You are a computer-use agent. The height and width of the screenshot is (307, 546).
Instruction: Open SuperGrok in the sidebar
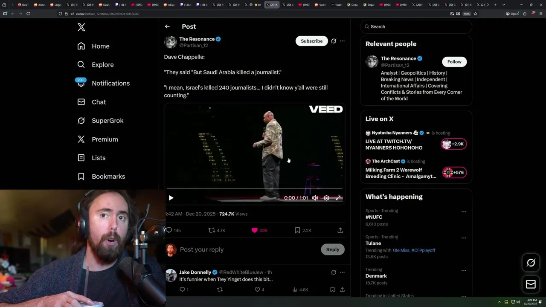[100, 121]
